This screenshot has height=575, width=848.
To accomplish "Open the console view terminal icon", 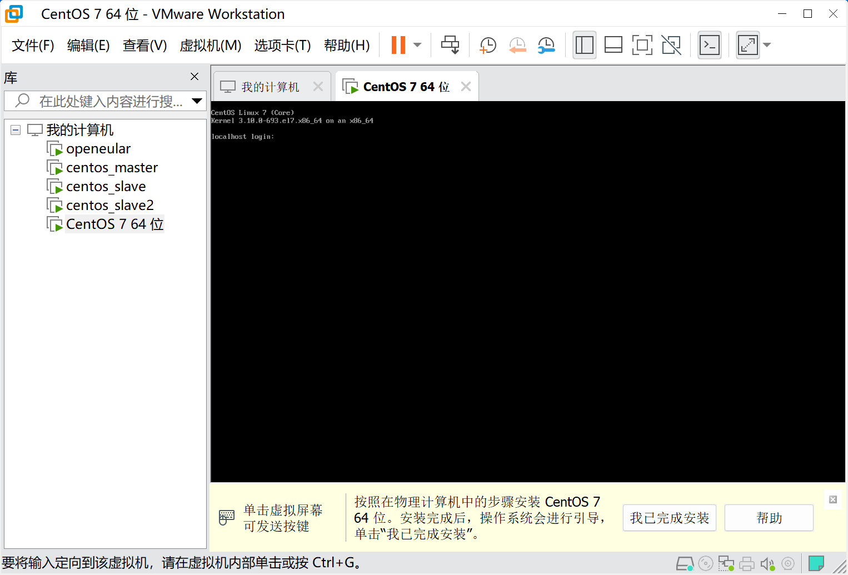I will pyautogui.click(x=710, y=45).
